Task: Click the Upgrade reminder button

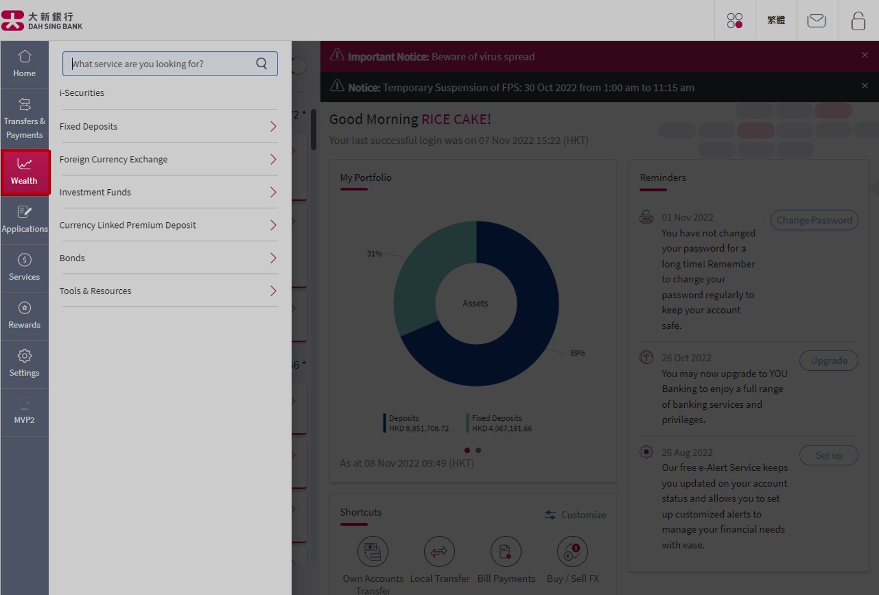Action: [828, 361]
